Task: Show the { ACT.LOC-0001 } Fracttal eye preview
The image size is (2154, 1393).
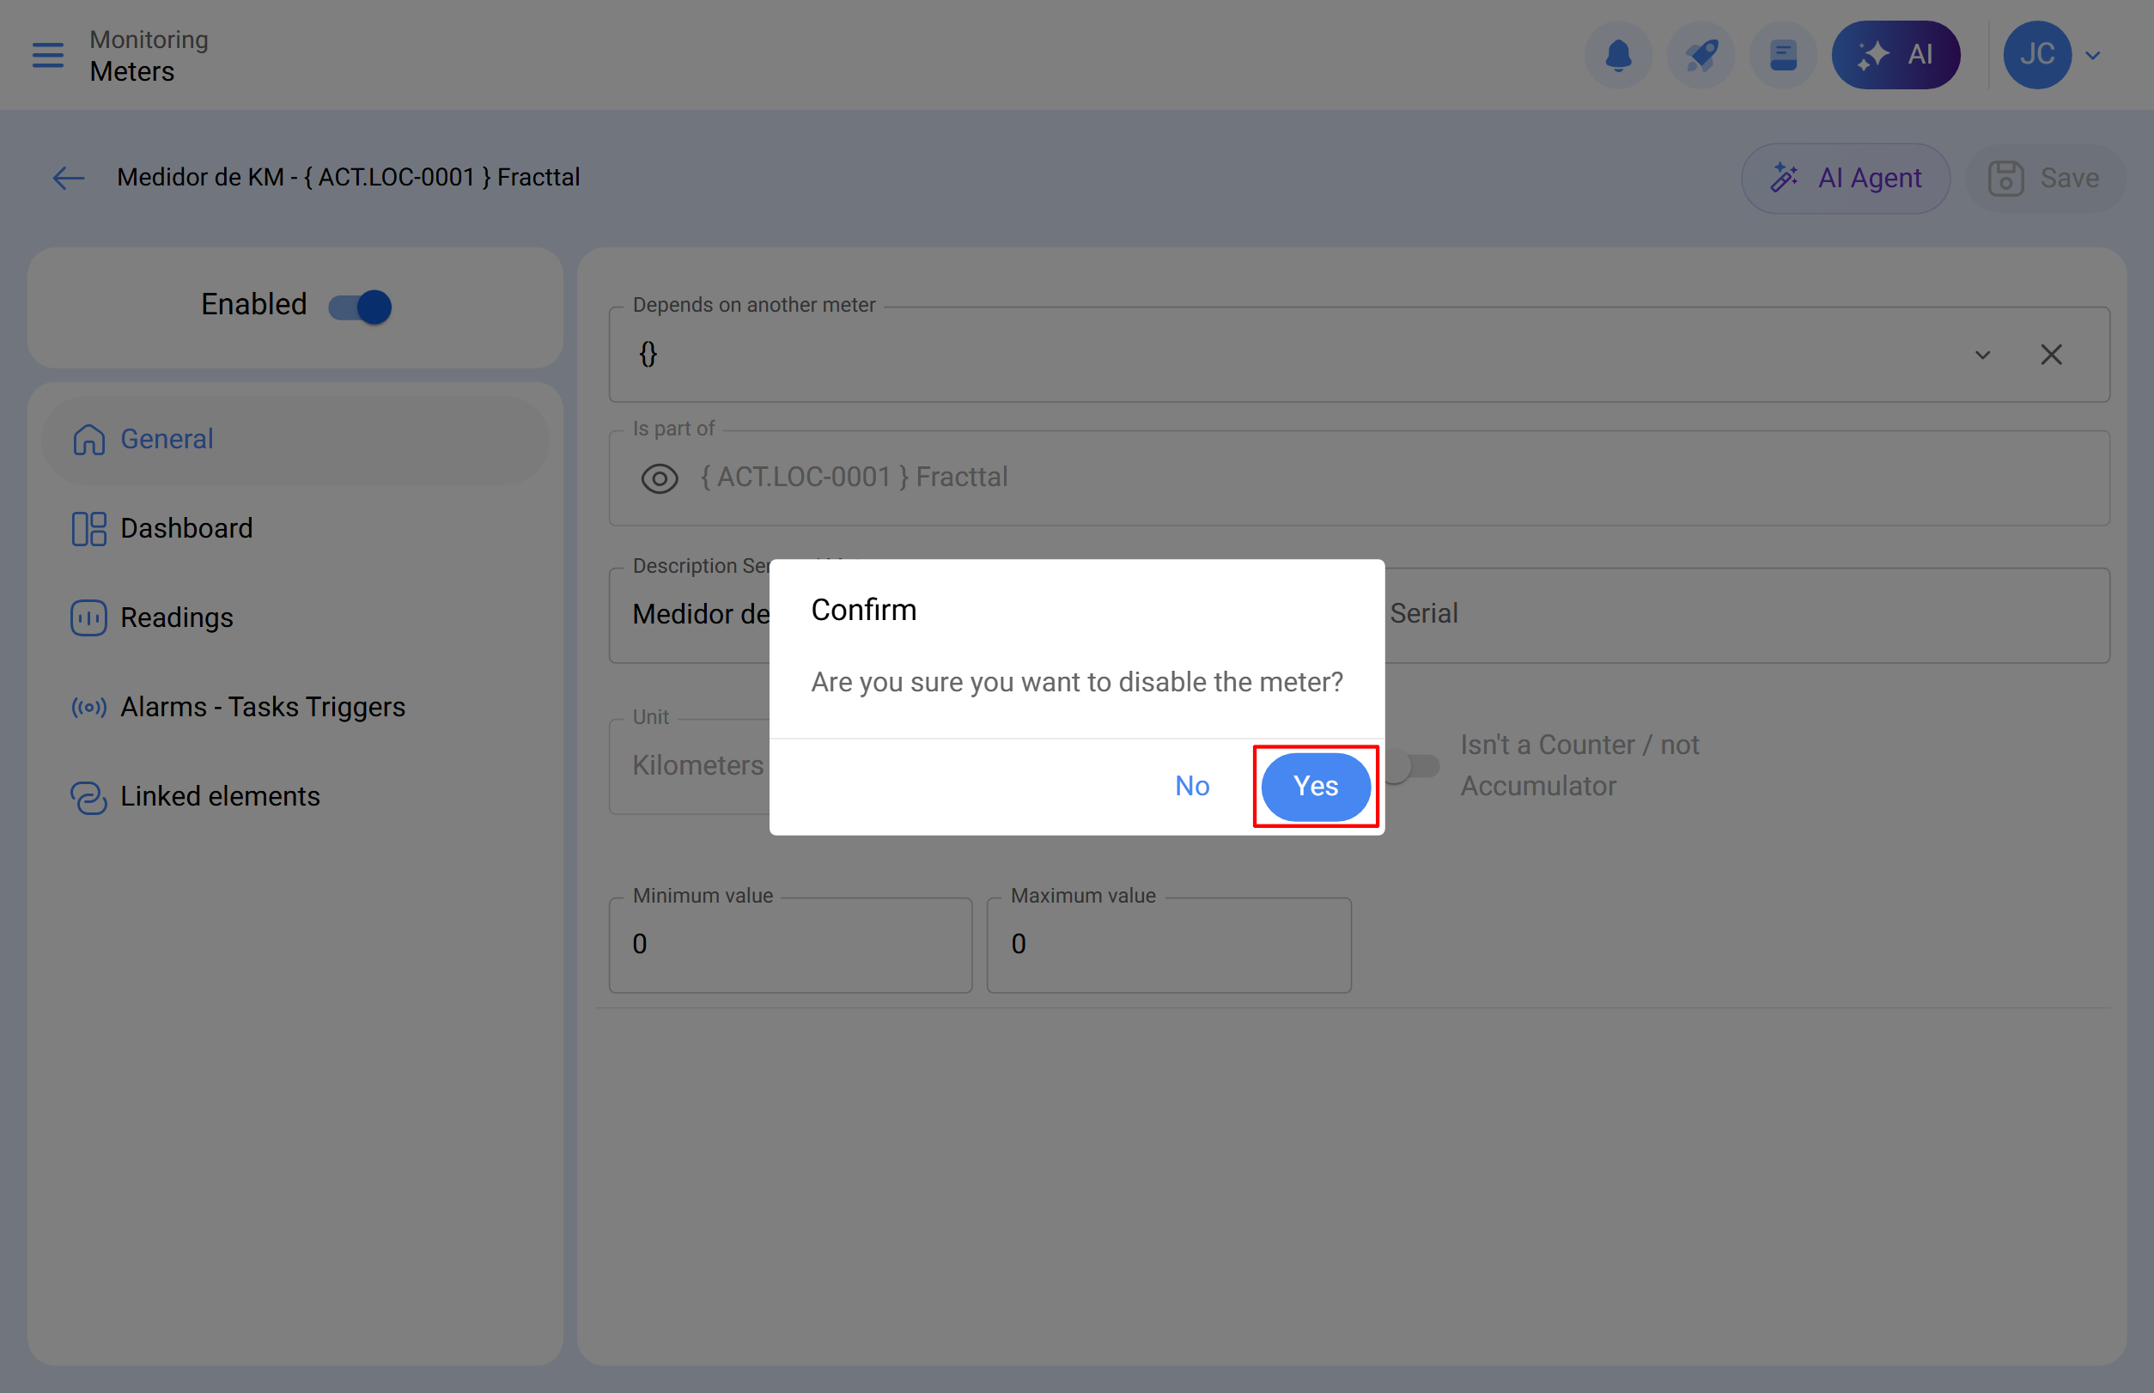Action: click(x=660, y=478)
